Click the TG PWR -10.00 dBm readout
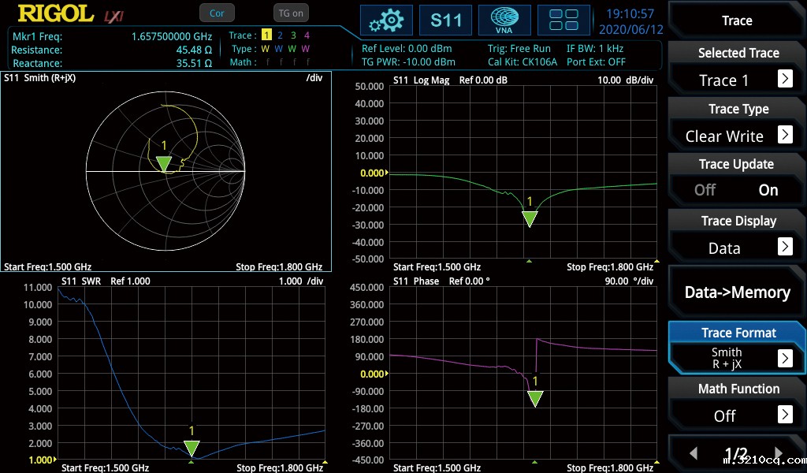 (x=408, y=61)
